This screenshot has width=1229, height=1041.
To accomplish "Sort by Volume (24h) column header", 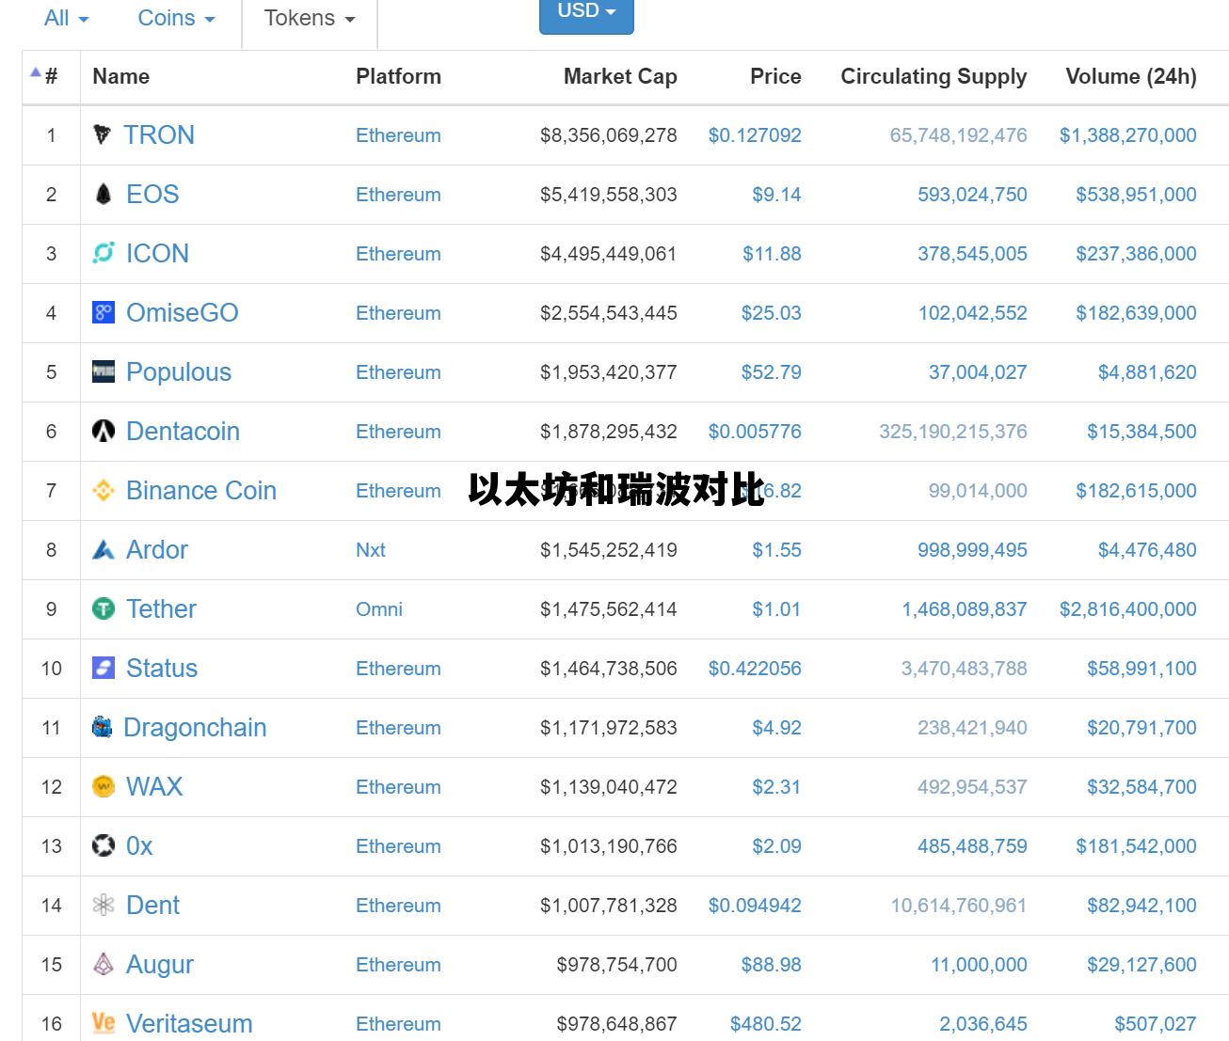I will click(x=1131, y=76).
